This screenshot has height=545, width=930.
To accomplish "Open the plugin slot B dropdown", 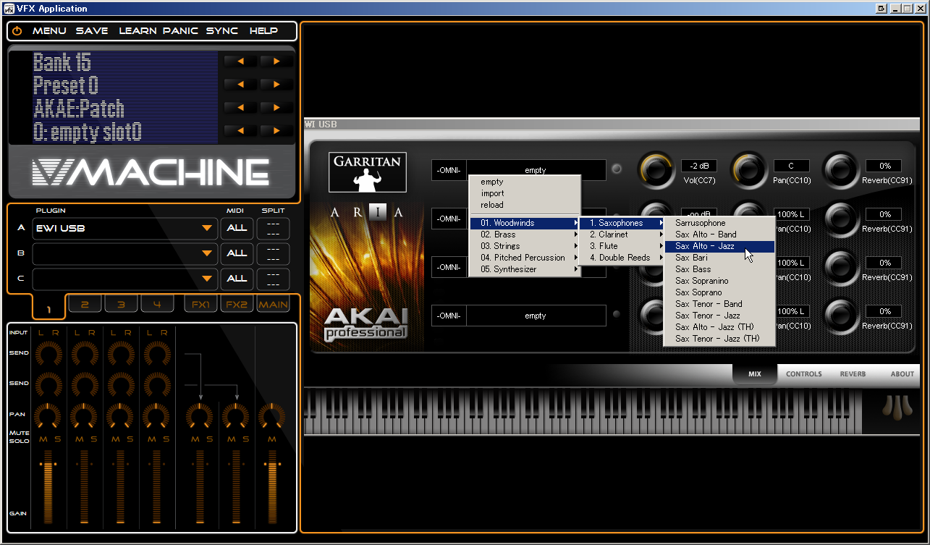I will [x=125, y=253].
